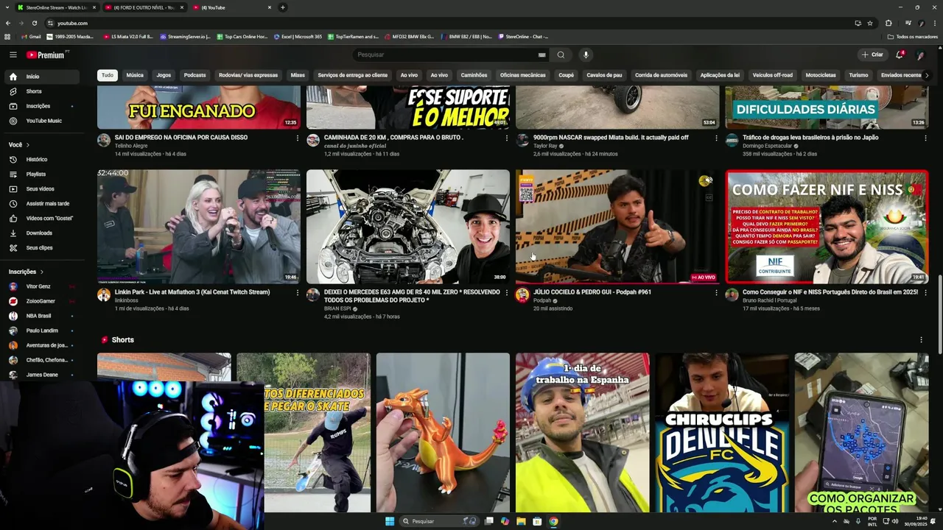Open the YouTube hamburger guide menu
This screenshot has width=943, height=530.
click(x=13, y=54)
